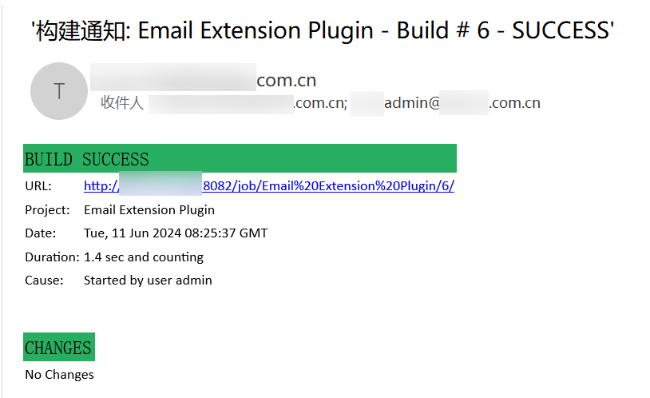Viewport: 650px width, 398px height.
Task: Click the Cause: field label
Action: coord(43,281)
